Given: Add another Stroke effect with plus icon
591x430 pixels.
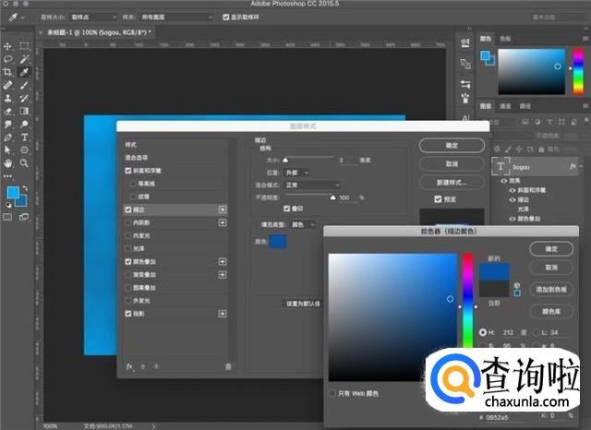Looking at the screenshot, I should pos(223,209).
